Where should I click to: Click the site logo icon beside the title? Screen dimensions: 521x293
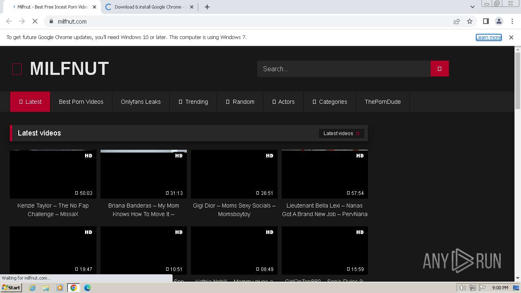[17, 69]
